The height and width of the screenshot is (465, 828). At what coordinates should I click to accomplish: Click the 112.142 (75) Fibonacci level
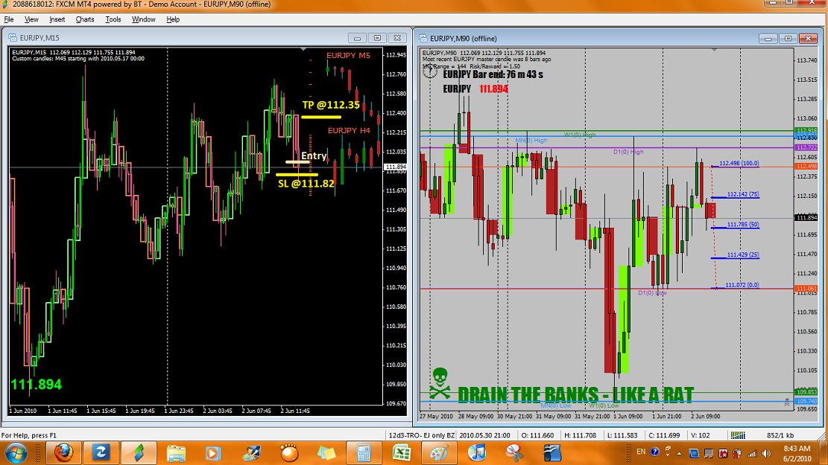(x=743, y=194)
